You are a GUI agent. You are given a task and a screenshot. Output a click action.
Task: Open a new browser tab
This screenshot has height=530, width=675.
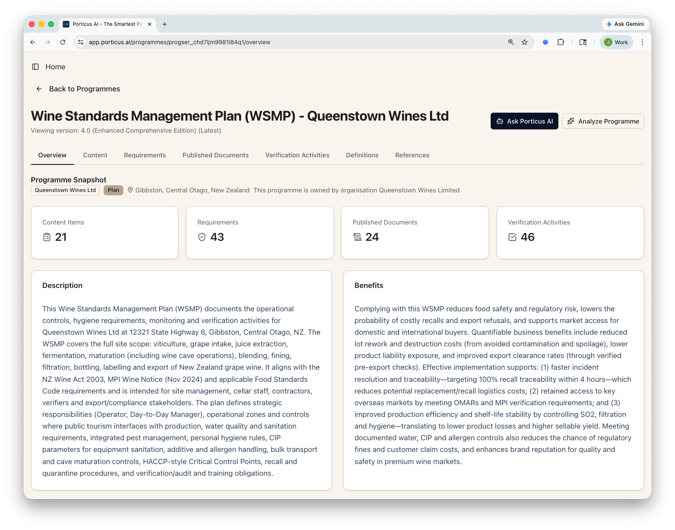[165, 24]
